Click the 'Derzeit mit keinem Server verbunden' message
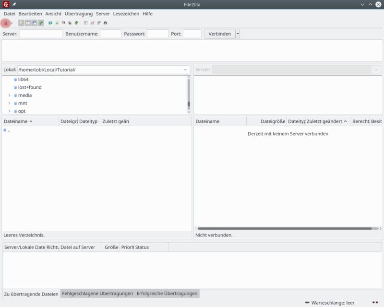The image size is (384, 307). pyautogui.click(x=288, y=134)
